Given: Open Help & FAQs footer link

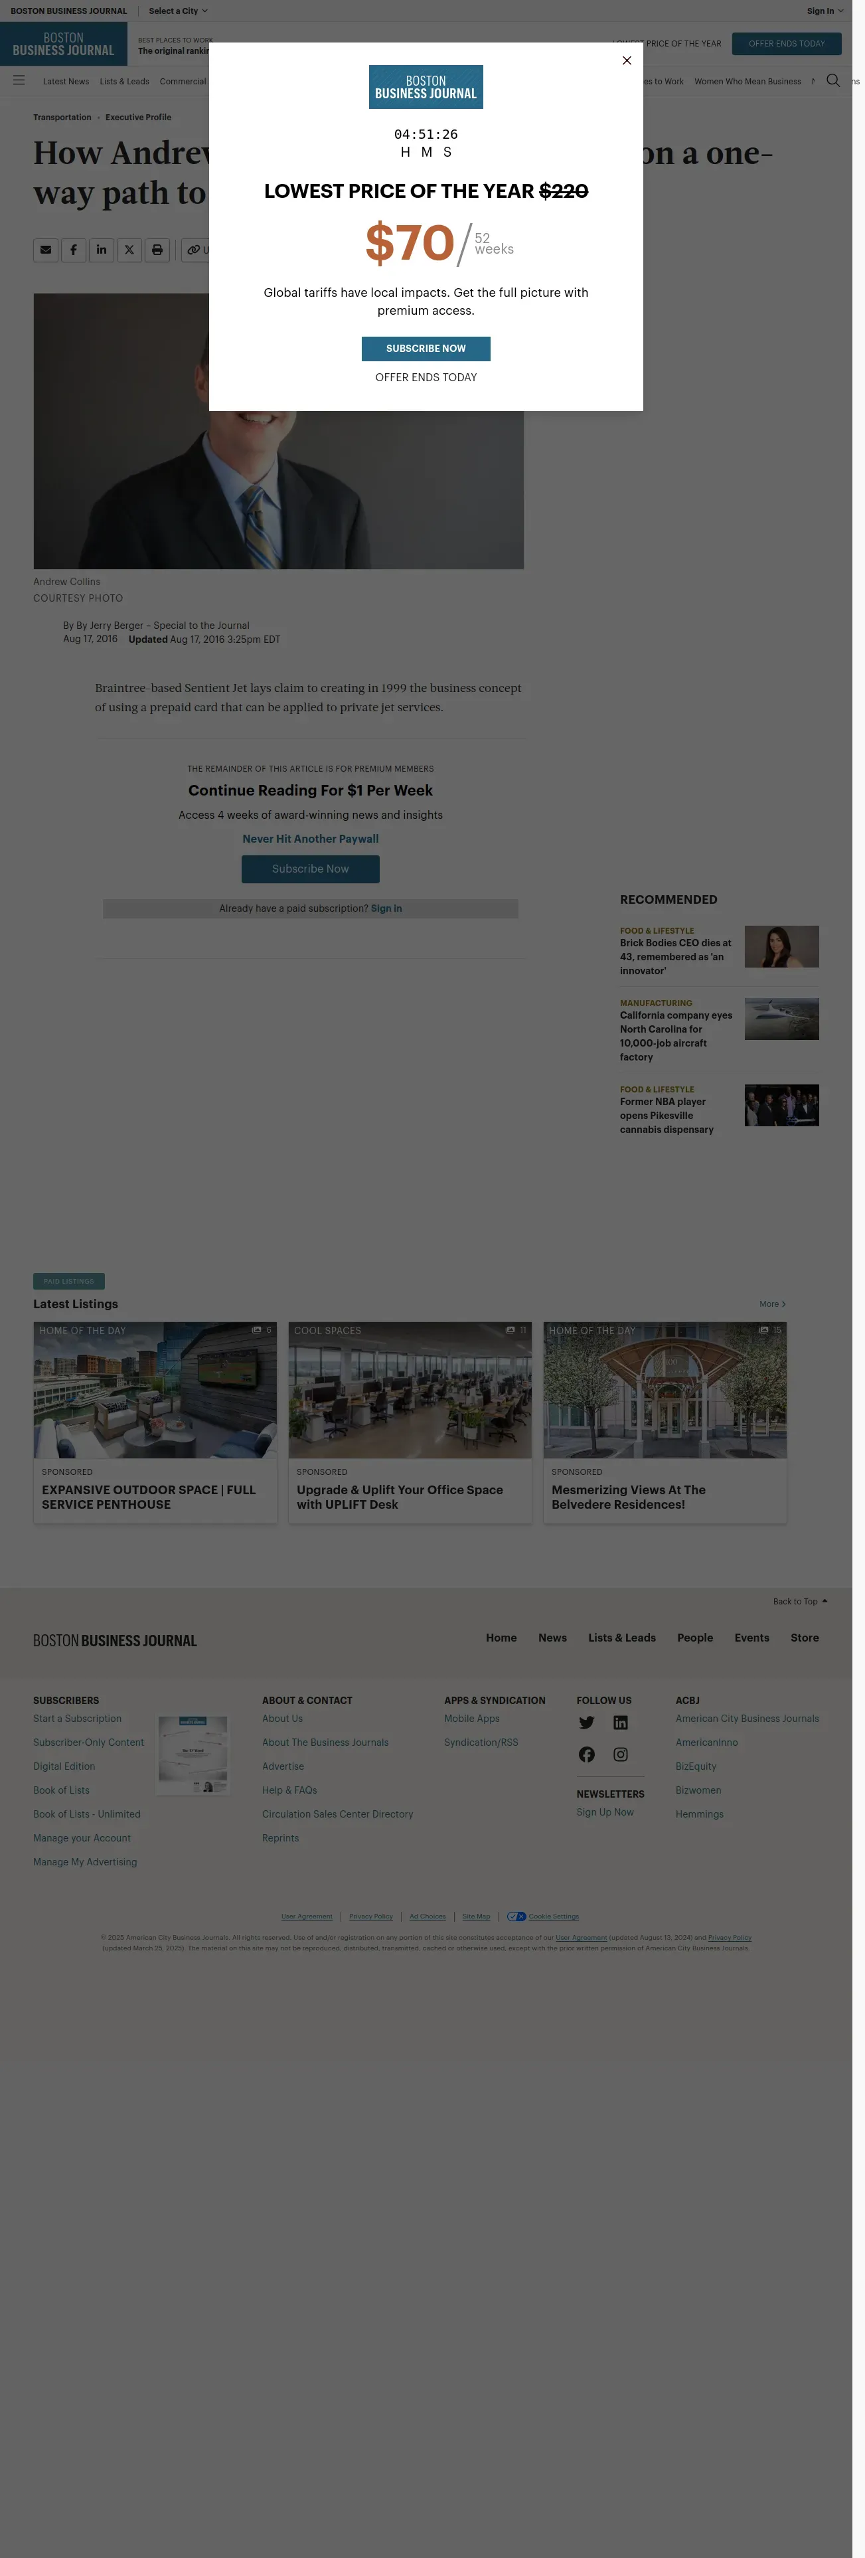Looking at the screenshot, I should [290, 1790].
